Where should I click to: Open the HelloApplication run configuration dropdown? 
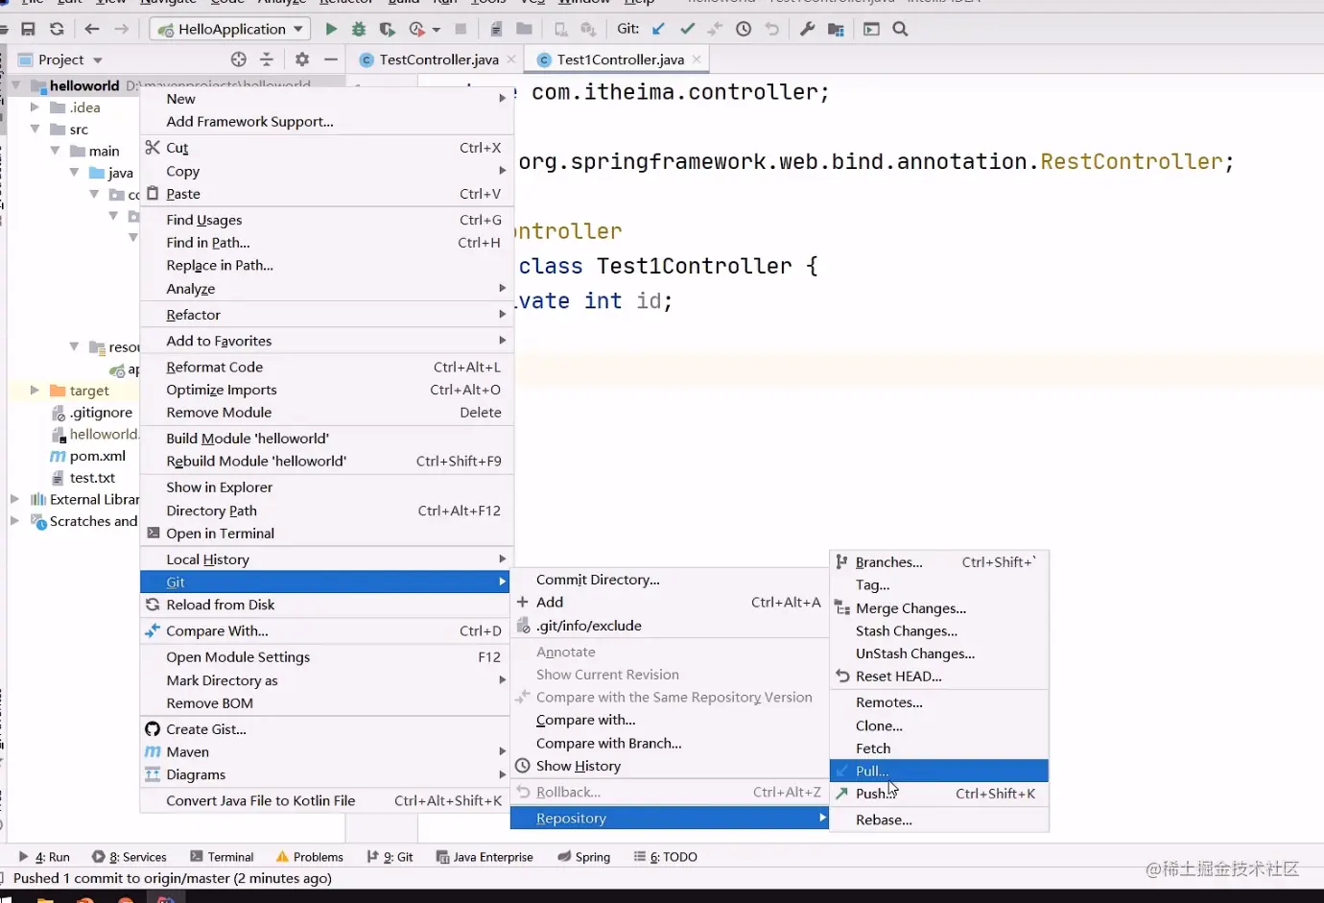[230, 29]
